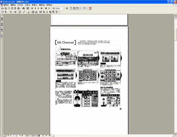Select the TouchUp Text tool
The height and width of the screenshot is (137, 177).
point(56,12)
